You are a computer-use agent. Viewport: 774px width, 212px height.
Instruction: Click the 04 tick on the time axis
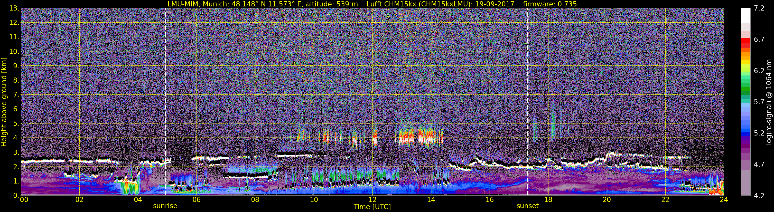coord(138,200)
